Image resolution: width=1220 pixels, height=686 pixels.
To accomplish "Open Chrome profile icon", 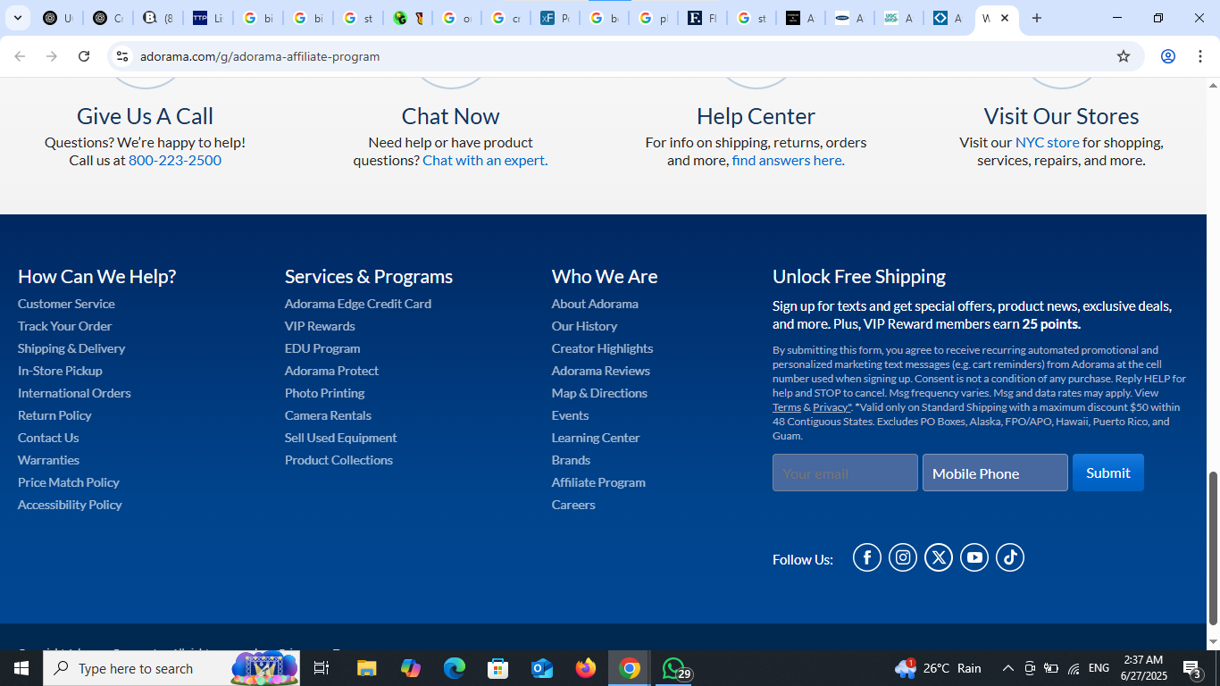I will (x=1167, y=56).
